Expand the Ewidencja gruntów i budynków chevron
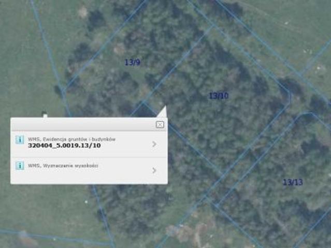Viewport: 331px width, 248px height. point(154,144)
